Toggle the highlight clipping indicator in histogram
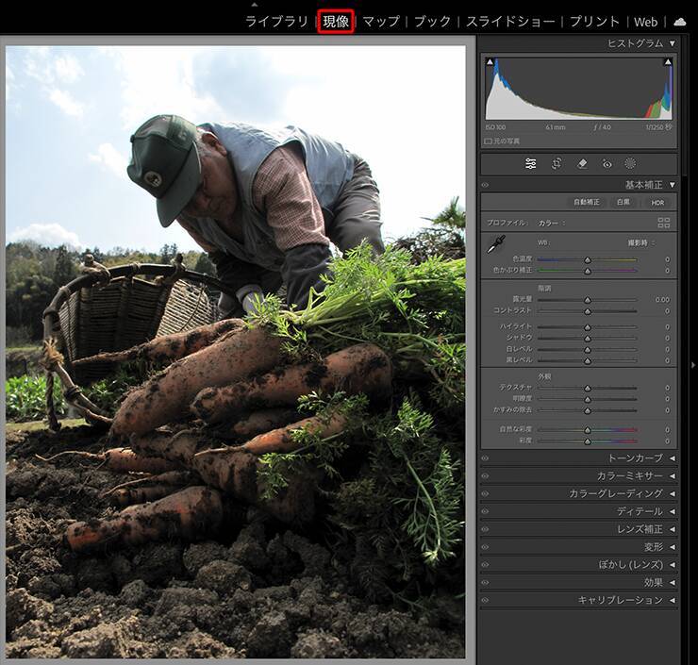Image resolution: width=698 pixels, height=665 pixels. 668,62
